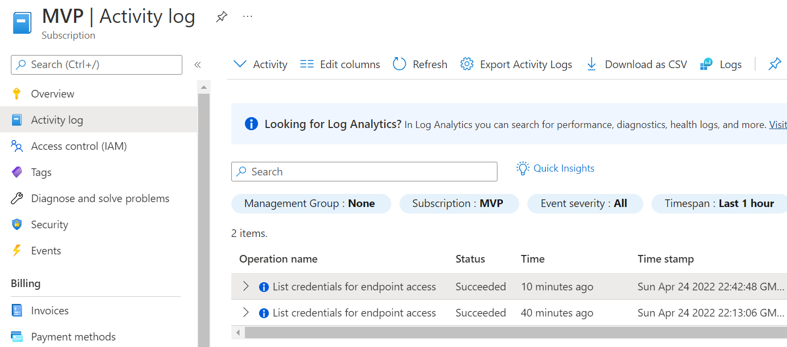
Task: Collapse the left navigation with double-chevron
Action: pos(198,65)
